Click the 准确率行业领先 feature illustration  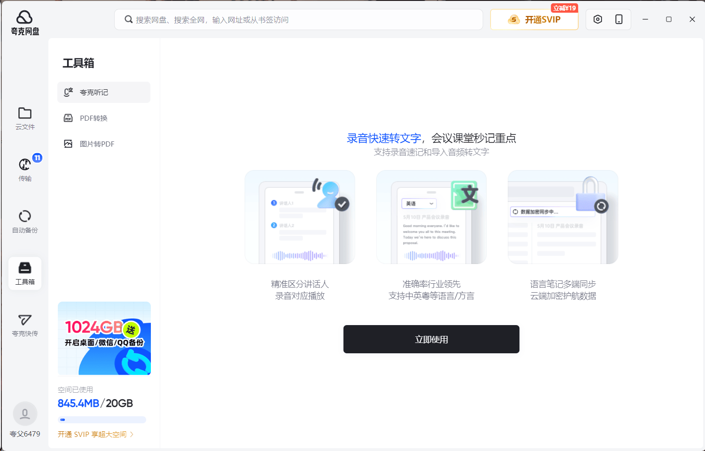pos(431,217)
